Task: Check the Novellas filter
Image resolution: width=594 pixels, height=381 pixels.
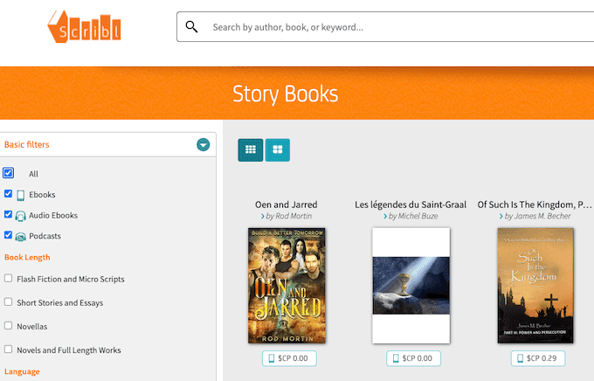Action: coord(8,326)
